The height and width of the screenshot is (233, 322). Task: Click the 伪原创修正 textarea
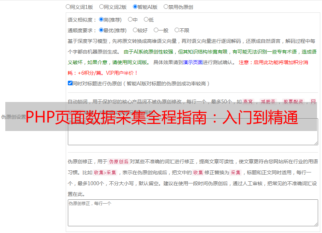[x=193, y=213]
